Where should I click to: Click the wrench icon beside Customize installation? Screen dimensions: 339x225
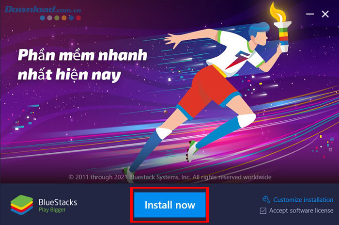[x=266, y=199]
